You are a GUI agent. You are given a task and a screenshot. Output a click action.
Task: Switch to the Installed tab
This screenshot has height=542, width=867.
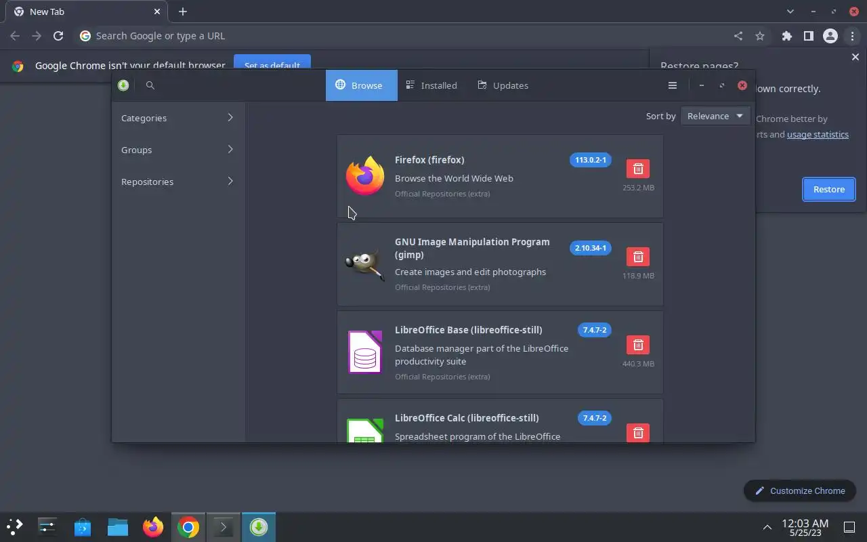coord(431,85)
